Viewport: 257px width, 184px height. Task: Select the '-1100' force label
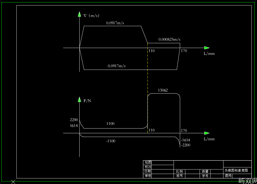pos(111,141)
